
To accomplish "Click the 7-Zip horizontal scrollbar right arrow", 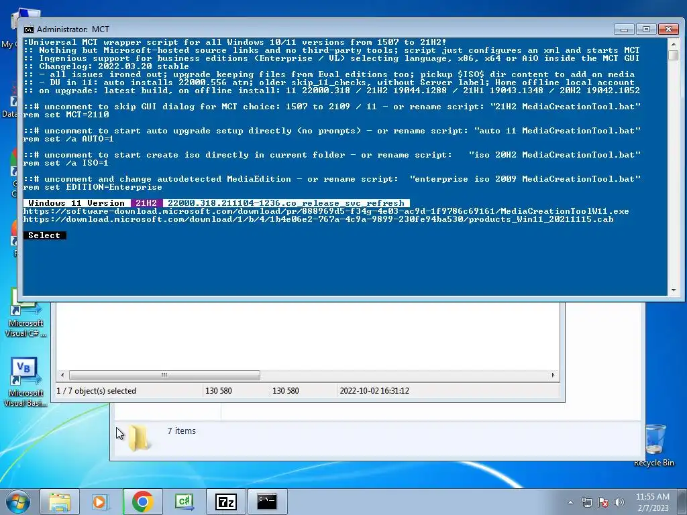I will click(x=553, y=375).
